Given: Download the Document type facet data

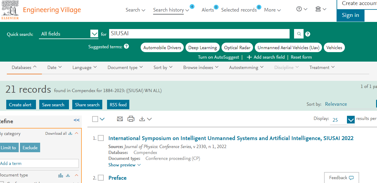Looking at the screenshot, I should click(x=68, y=175).
